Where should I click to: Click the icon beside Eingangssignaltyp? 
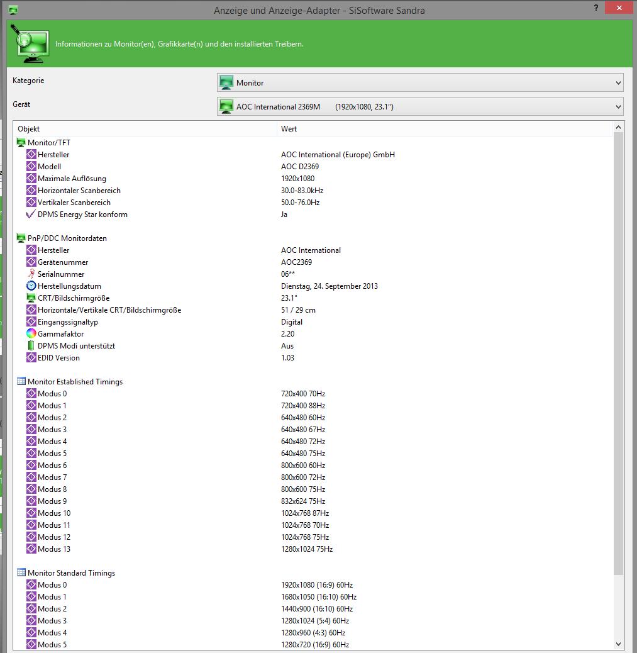pos(31,322)
